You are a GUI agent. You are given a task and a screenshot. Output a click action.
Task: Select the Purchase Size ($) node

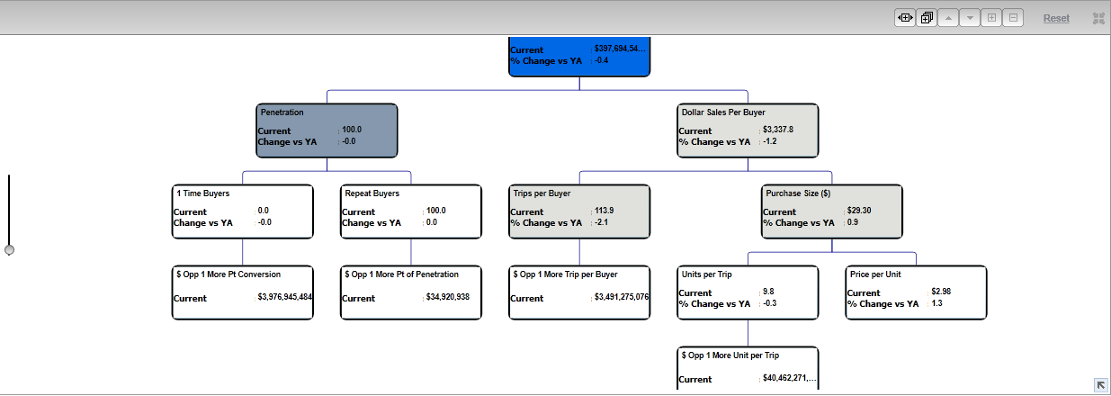click(x=831, y=211)
